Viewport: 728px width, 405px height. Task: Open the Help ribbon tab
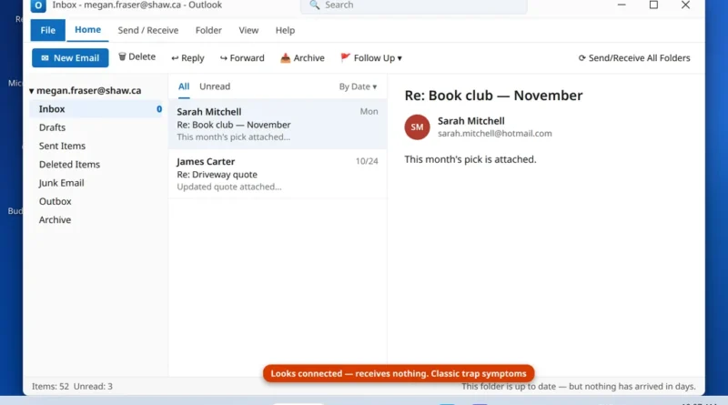(285, 30)
